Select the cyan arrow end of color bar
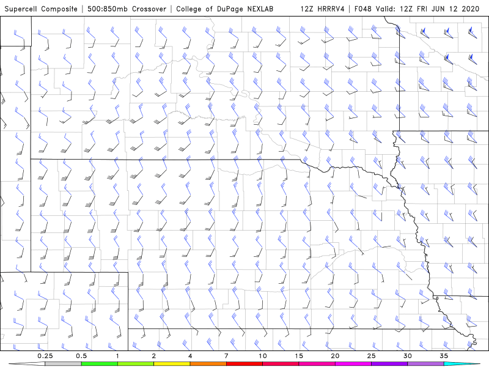This screenshot has width=489, height=367. [462, 364]
